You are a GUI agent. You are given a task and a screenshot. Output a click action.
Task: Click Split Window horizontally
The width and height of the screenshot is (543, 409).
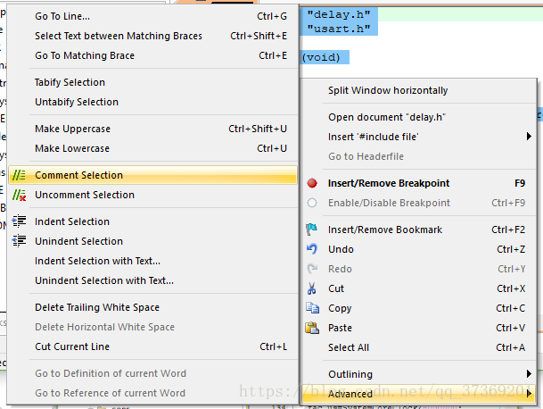click(x=388, y=90)
